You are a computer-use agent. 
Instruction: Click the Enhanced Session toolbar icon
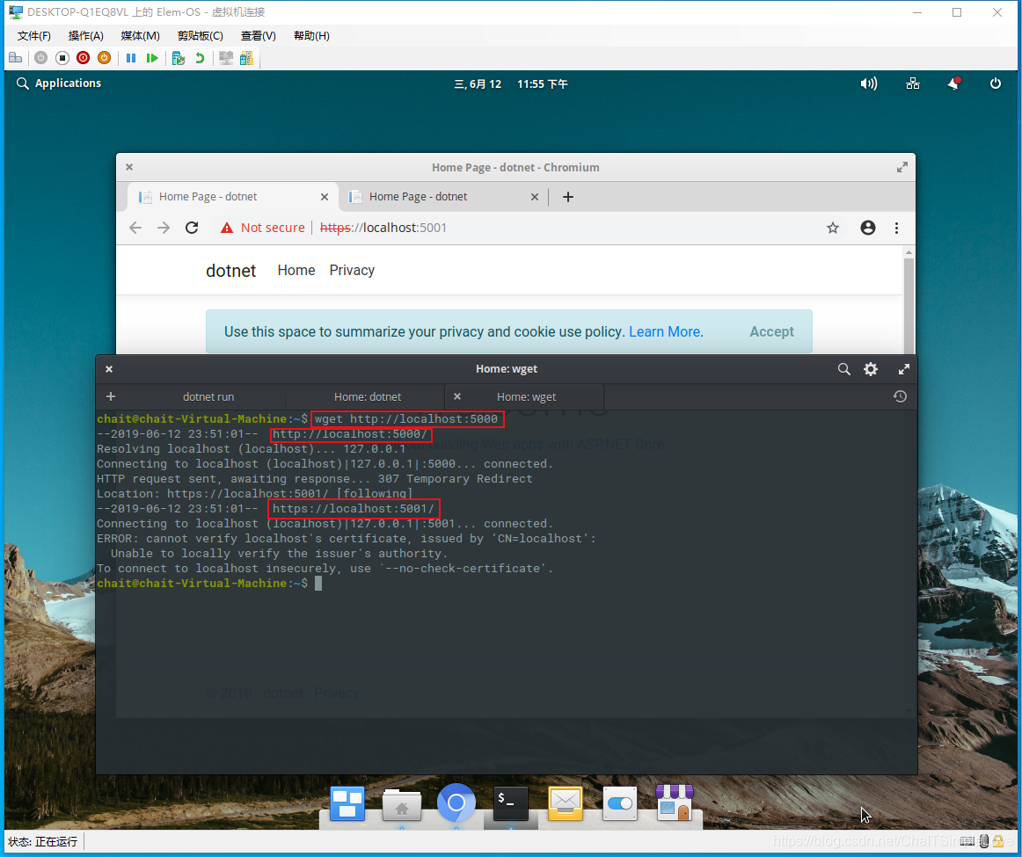[x=225, y=58]
